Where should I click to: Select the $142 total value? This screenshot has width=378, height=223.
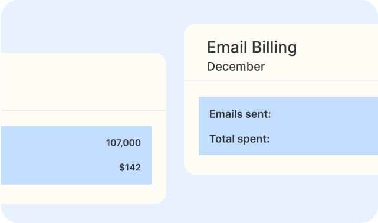tap(130, 168)
